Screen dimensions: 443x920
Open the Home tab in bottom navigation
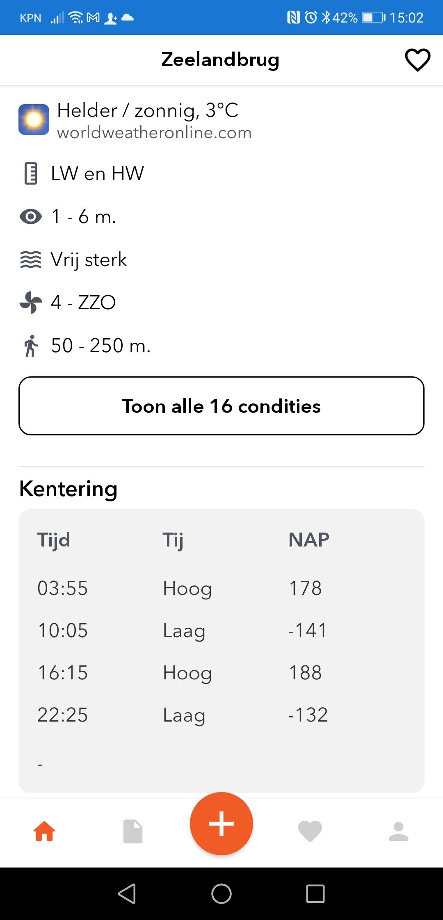pos(44,831)
